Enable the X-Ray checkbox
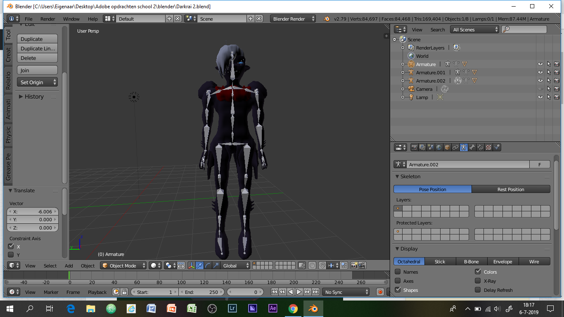564x317 pixels. coord(478,281)
